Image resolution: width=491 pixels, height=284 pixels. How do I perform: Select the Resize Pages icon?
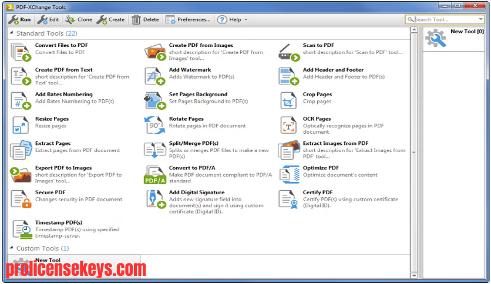21,125
